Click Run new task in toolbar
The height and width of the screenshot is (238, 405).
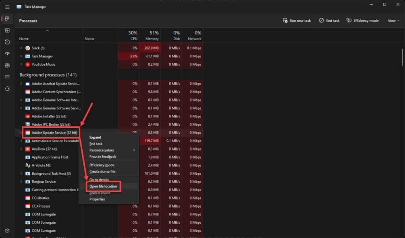297,21
